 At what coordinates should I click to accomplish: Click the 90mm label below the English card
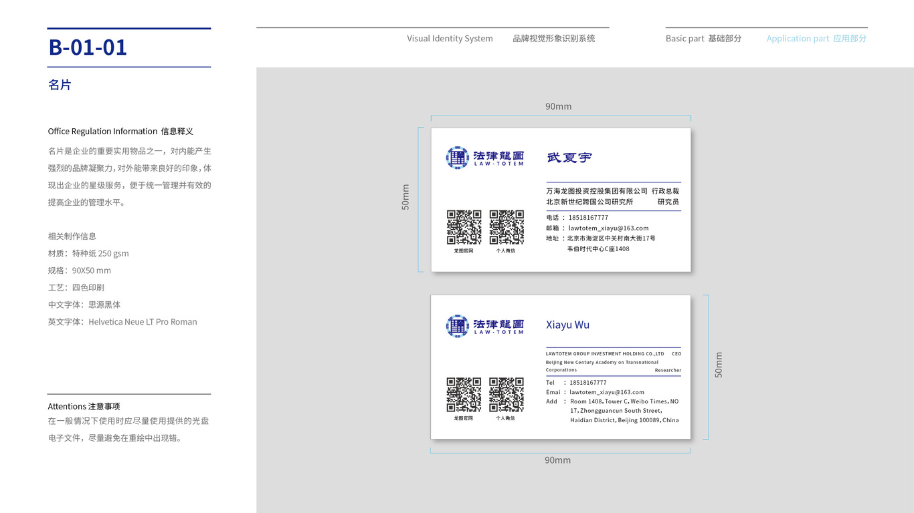tap(557, 460)
